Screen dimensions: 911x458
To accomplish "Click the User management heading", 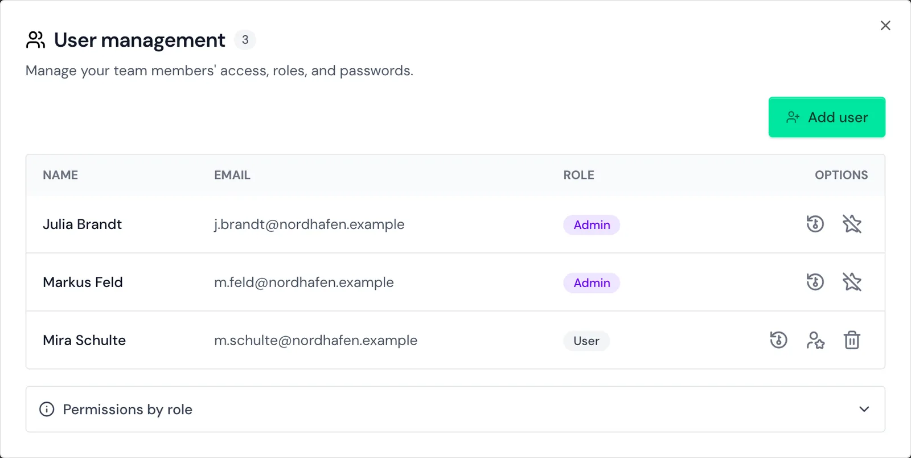I will 139,40.
